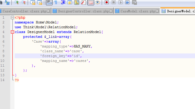
Task: Toggle the indent guide icon
Action: [x=63, y=2]
